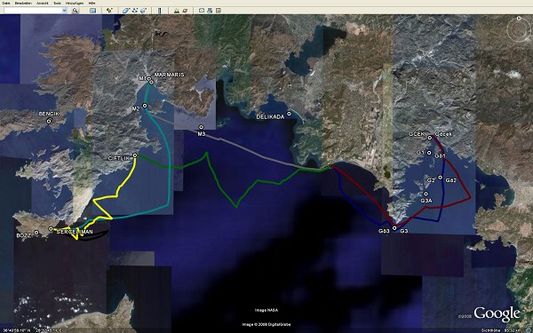The image size is (533, 333).
Task: Click the Gö3 label text
Action: coord(384,231)
